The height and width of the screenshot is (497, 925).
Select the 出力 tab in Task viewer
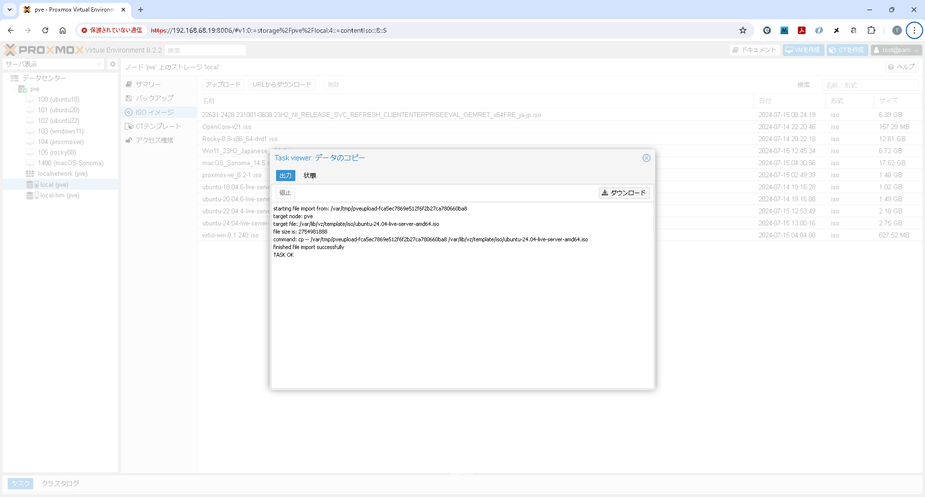286,176
